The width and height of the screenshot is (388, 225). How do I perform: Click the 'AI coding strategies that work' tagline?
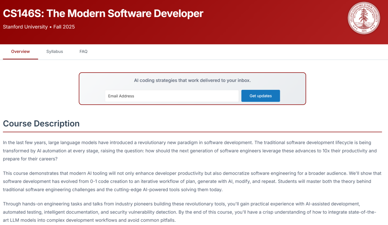coord(192,81)
